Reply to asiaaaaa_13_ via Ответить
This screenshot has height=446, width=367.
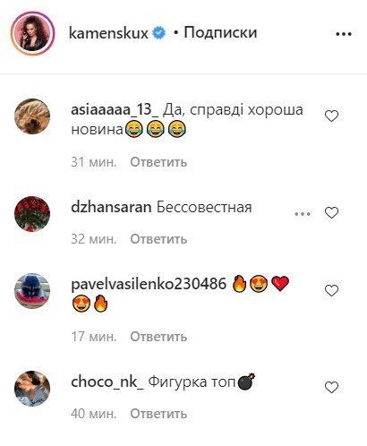158,162
